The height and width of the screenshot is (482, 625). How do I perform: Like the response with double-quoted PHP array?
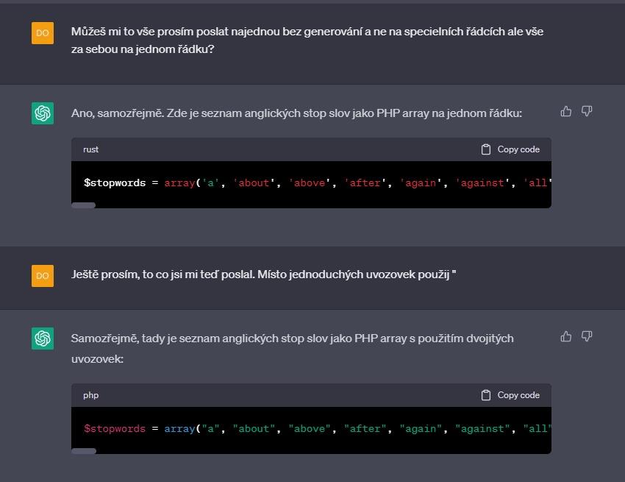point(566,336)
